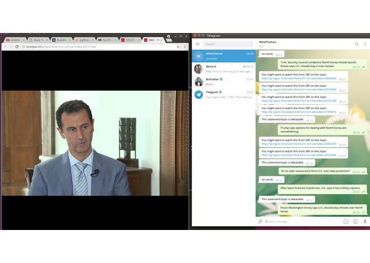
Task: Click the topmost 'no result' message at 08:23
Action: tap(272, 54)
